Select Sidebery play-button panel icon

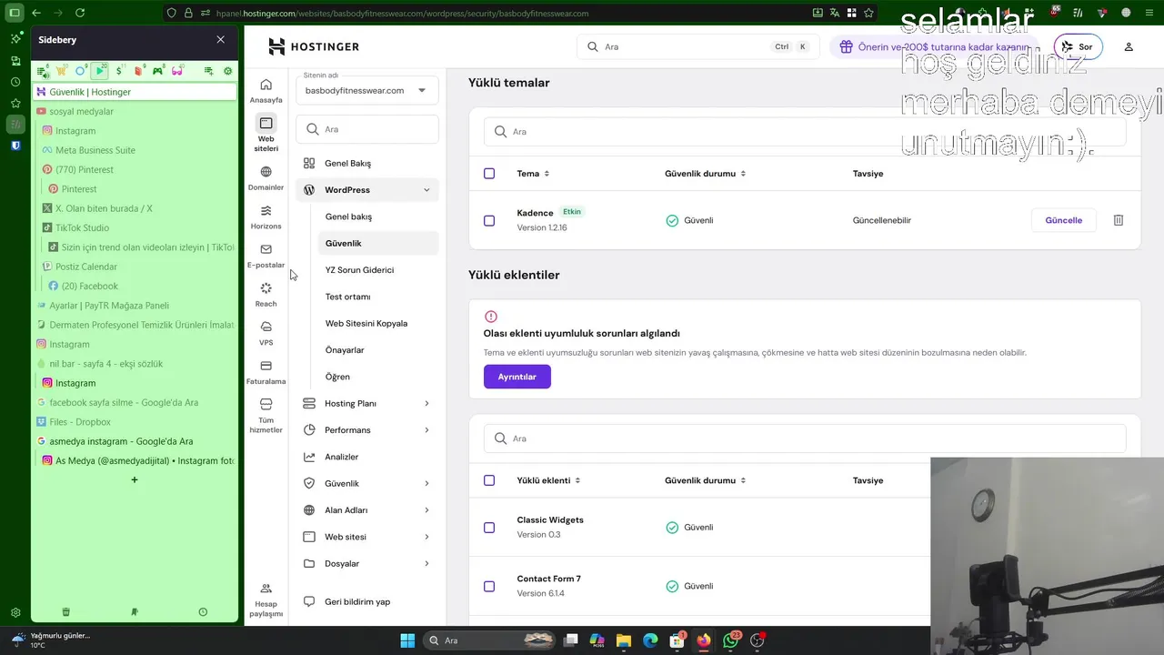coord(100,71)
